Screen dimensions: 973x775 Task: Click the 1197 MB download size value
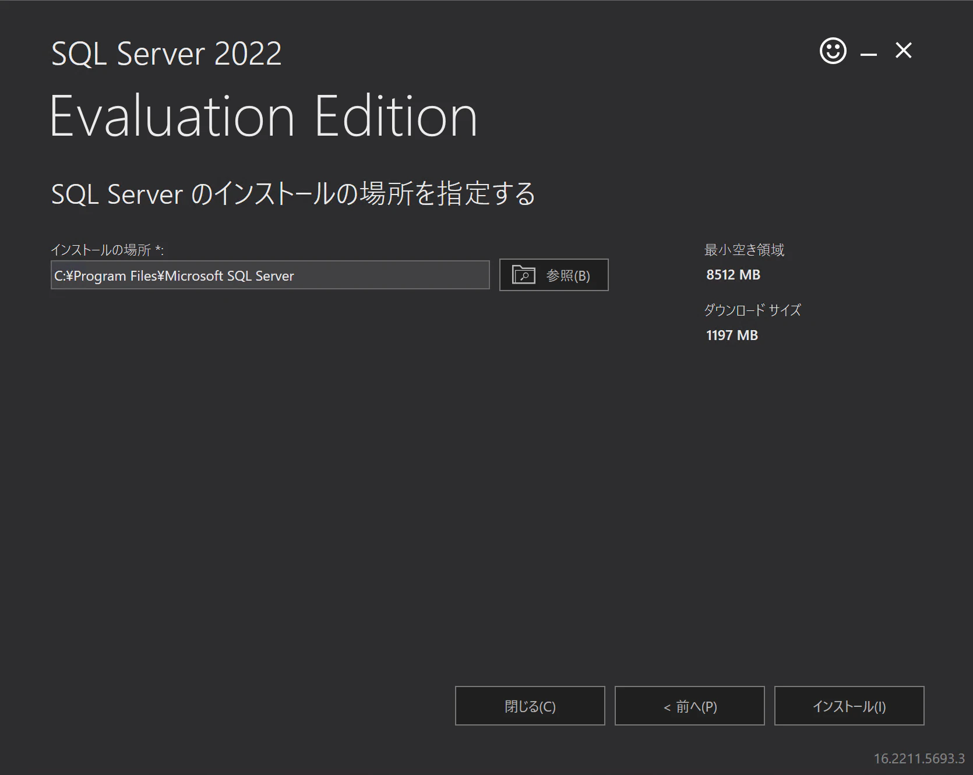(x=732, y=335)
